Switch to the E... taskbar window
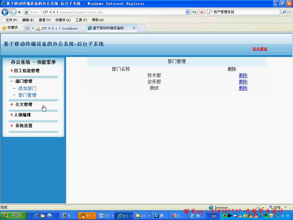Viewport: 293px width, 220px height. point(179,216)
